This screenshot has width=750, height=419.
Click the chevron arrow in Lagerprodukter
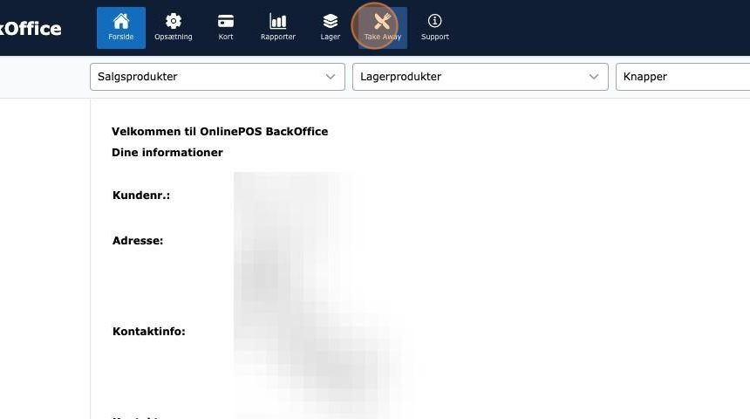[x=595, y=77]
